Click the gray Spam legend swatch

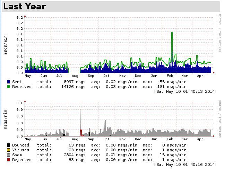(x=9, y=155)
